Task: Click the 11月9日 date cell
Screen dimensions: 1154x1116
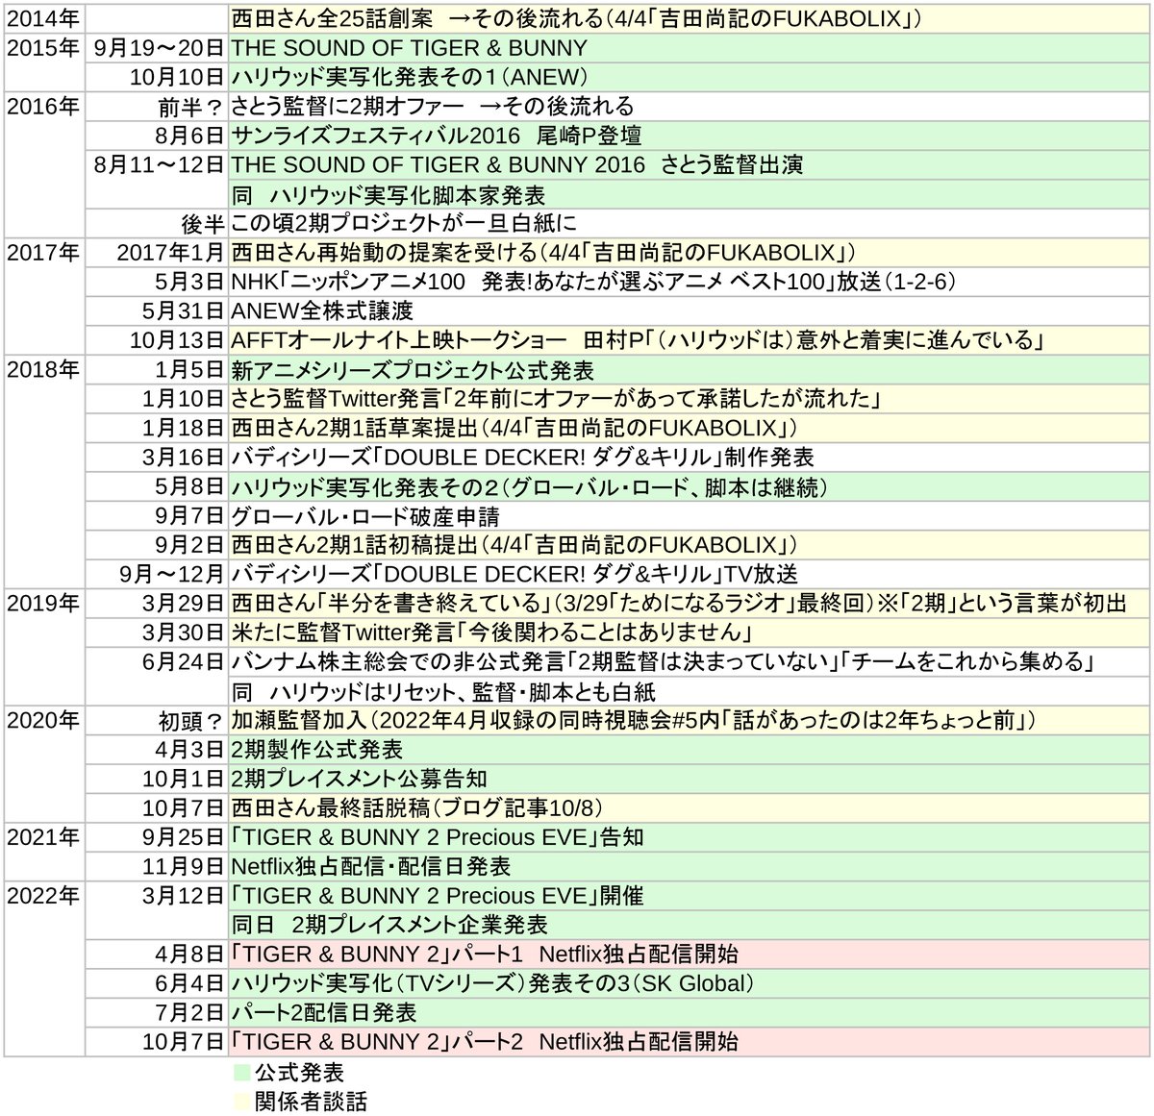Action: click(157, 867)
